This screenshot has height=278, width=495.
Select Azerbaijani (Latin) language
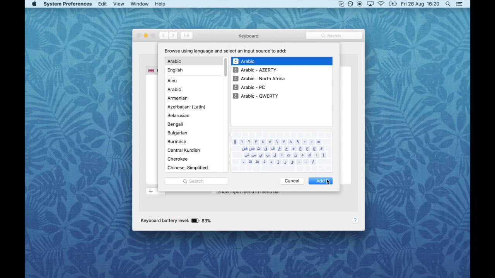(x=194, y=107)
